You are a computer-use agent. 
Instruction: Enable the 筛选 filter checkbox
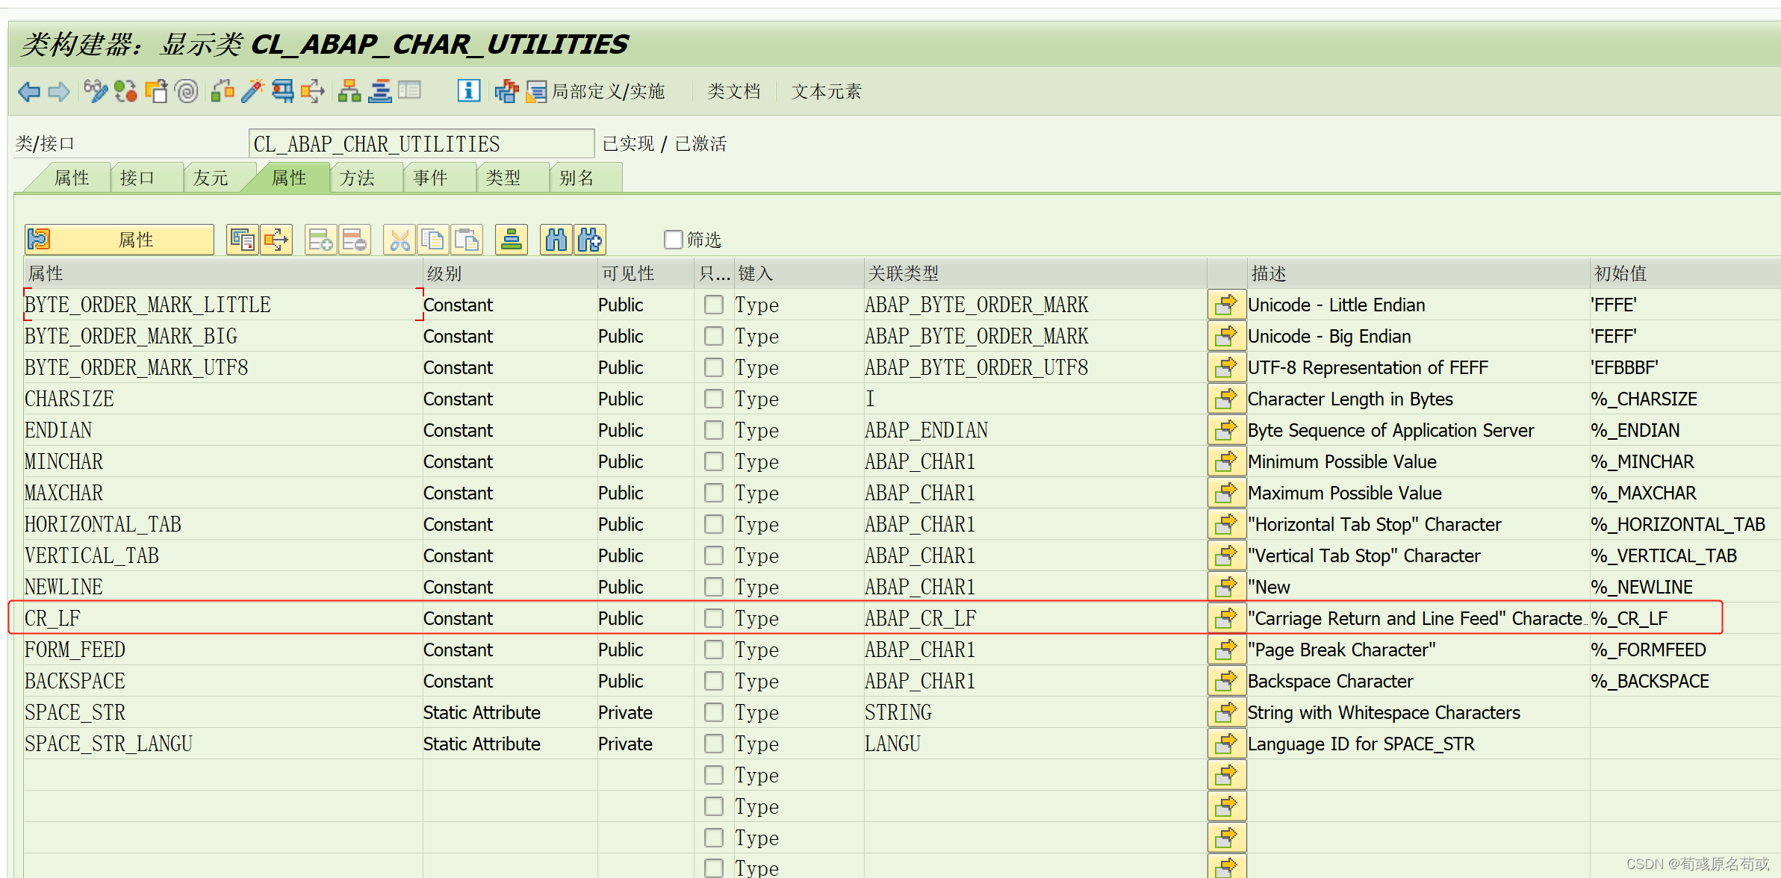(x=673, y=239)
